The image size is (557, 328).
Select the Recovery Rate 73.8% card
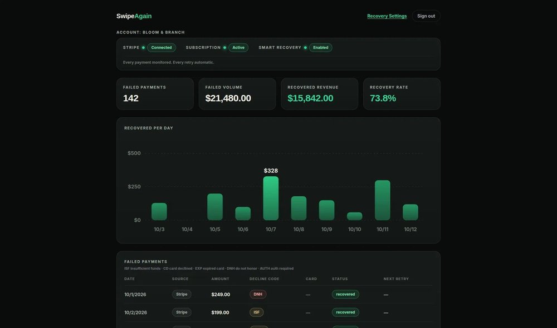[x=402, y=94]
